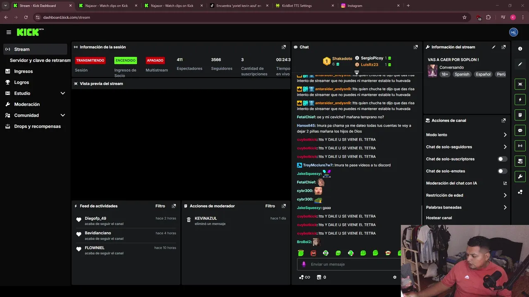This screenshot has width=529, height=297.
Task: Toggle the document icon in right sidebar
Action: 520,115
